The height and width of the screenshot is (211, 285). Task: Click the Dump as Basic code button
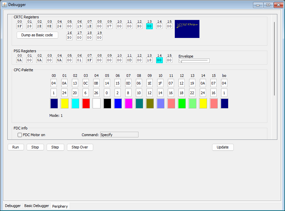37,35
